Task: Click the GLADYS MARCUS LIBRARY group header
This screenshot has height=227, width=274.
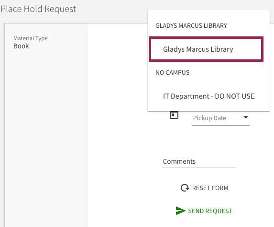Action: [x=191, y=26]
